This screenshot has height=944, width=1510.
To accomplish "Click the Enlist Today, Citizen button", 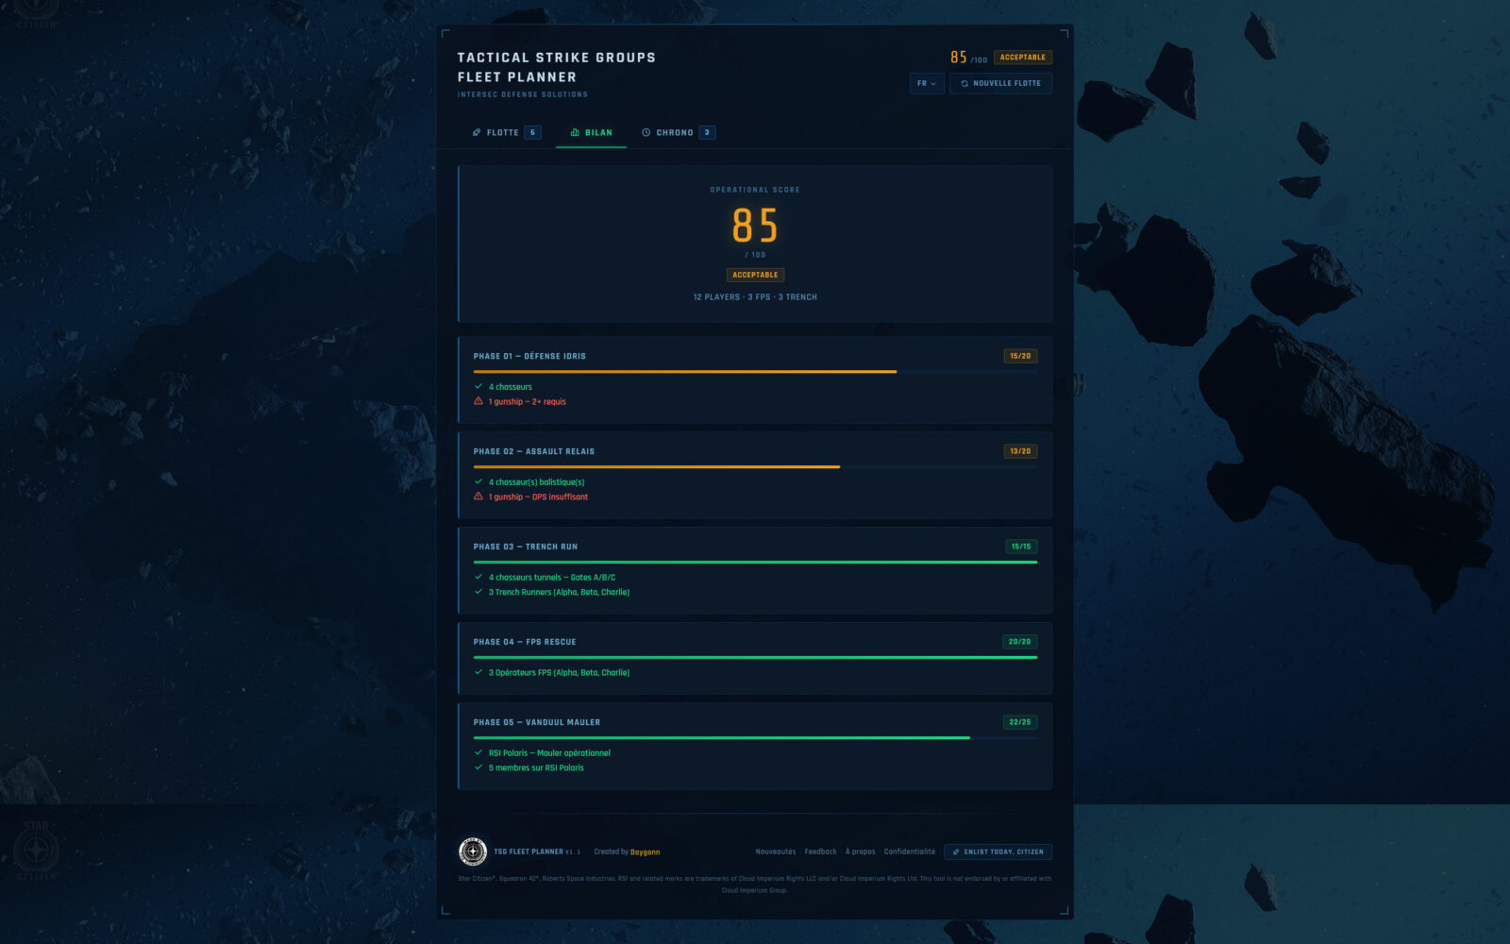I will click(x=998, y=851).
